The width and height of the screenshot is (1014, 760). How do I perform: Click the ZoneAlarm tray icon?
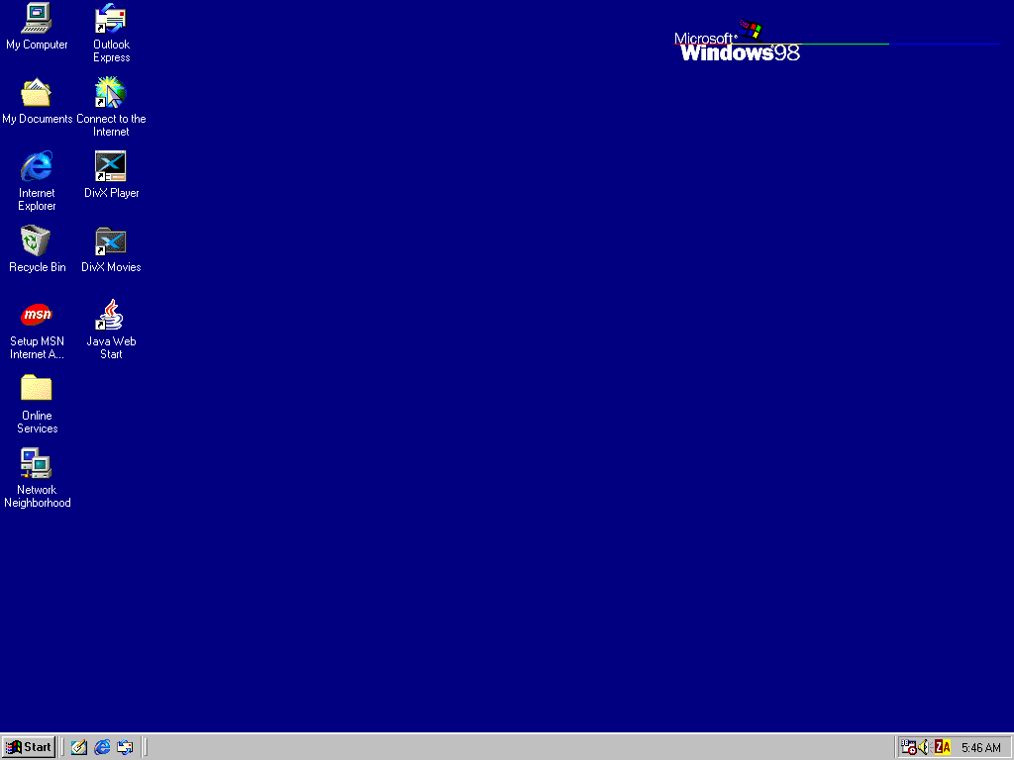point(942,747)
